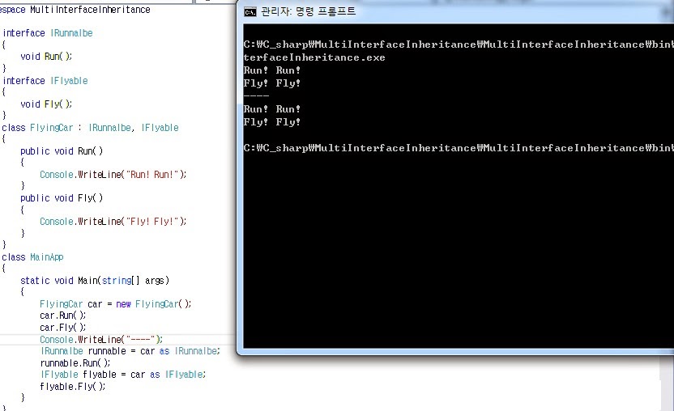
Task: Click the Console.WriteLine("Run! Run!") code line
Action: pyautogui.click(x=113, y=175)
